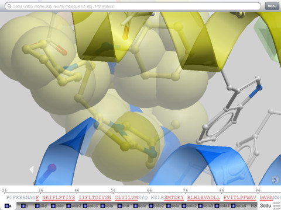Select the H2O waters entry
281x210 pixels.
pos(253,206)
